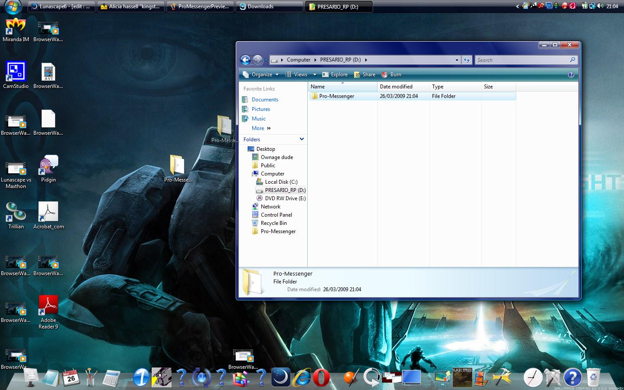This screenshot has width=624, height=390.
Task: Collapse the Folders pane chevron
Action: click(302, 139)
